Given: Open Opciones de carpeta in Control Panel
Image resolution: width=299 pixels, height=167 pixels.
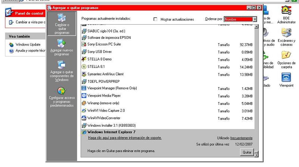Looking at the screenshot, I should coord(286,60).
